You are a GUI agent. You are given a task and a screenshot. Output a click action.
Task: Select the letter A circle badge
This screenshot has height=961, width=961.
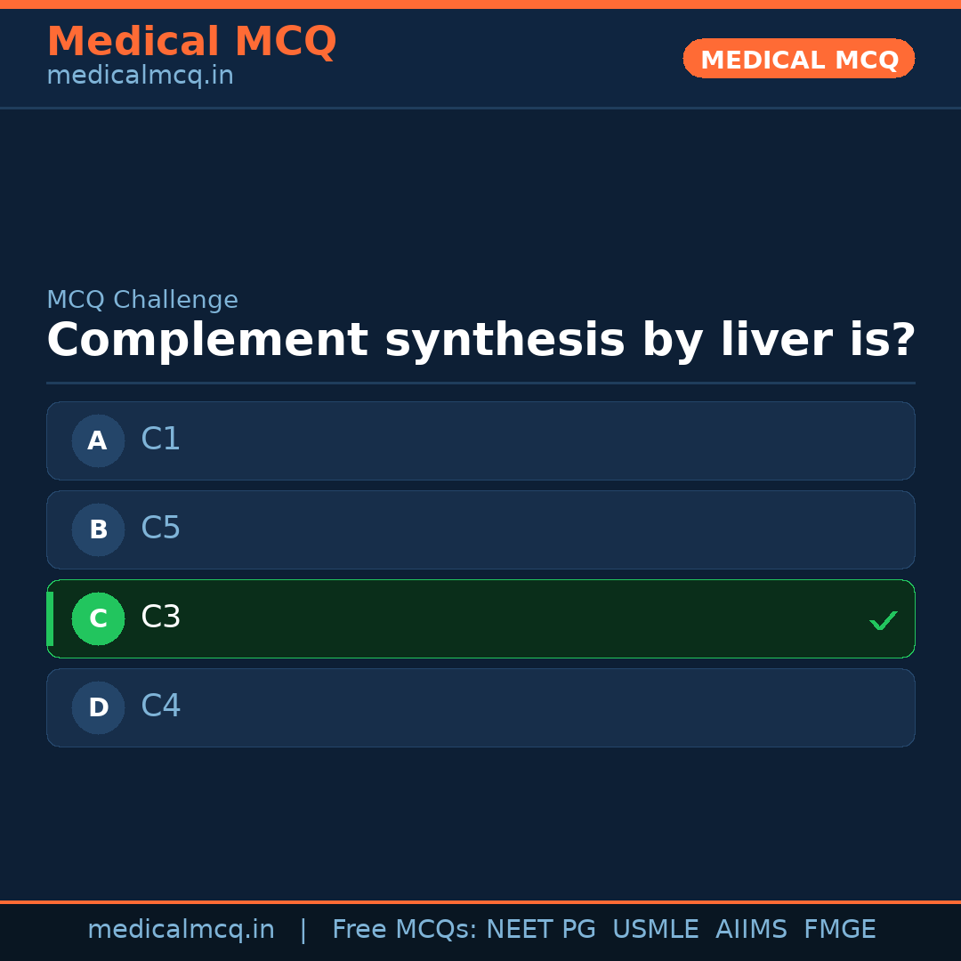pyautogui.click(x=98, y=440)
